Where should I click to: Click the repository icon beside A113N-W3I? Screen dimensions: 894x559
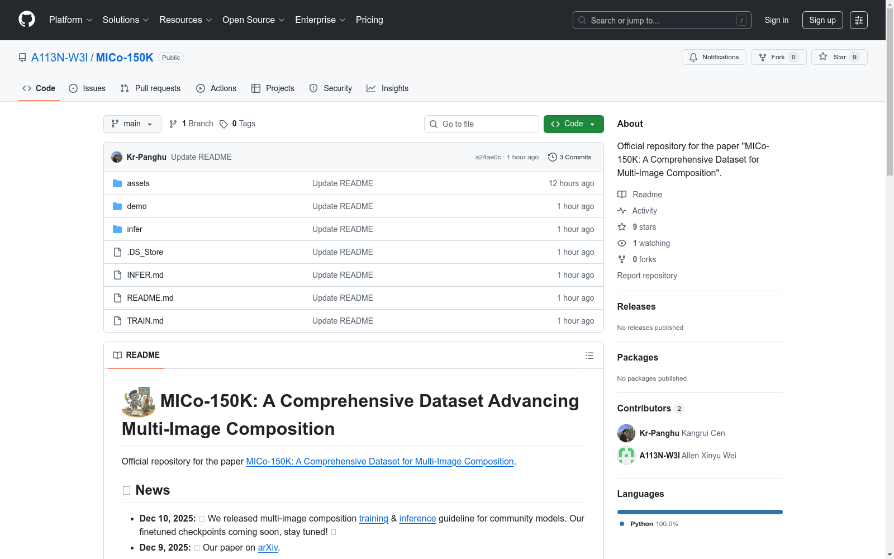[x=22, y=58]
